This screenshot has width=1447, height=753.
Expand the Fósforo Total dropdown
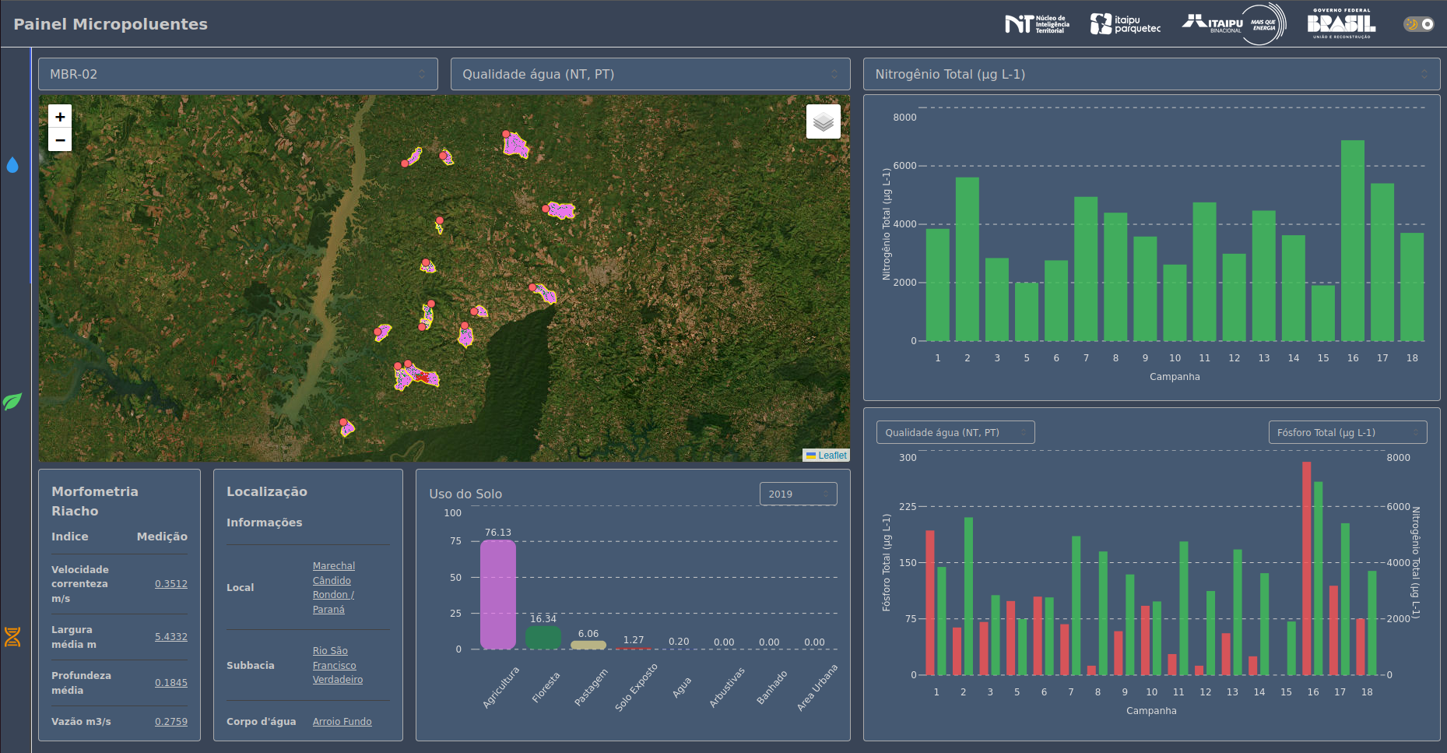click(x=1347, y=432)
